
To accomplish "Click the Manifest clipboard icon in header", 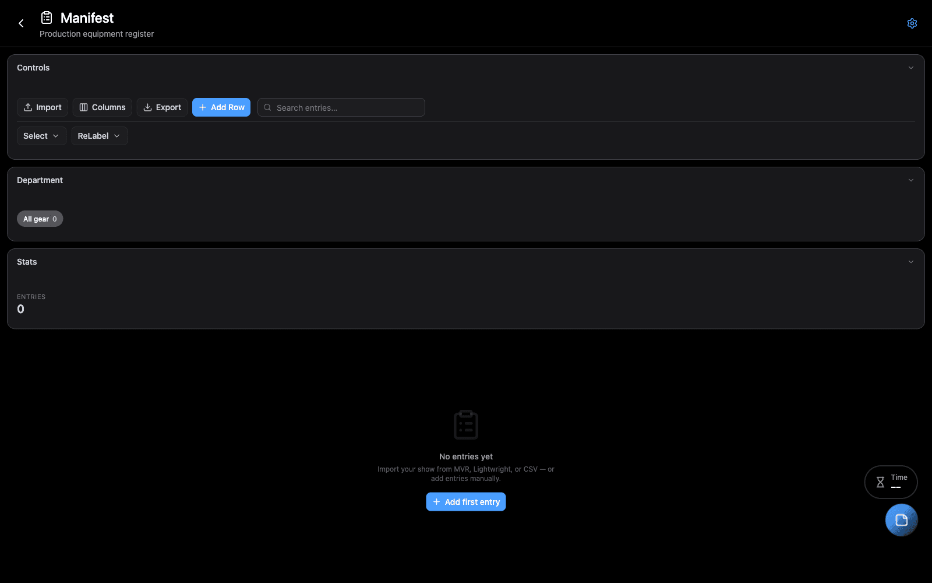I will pyautogui.click(x=47, y=17).
